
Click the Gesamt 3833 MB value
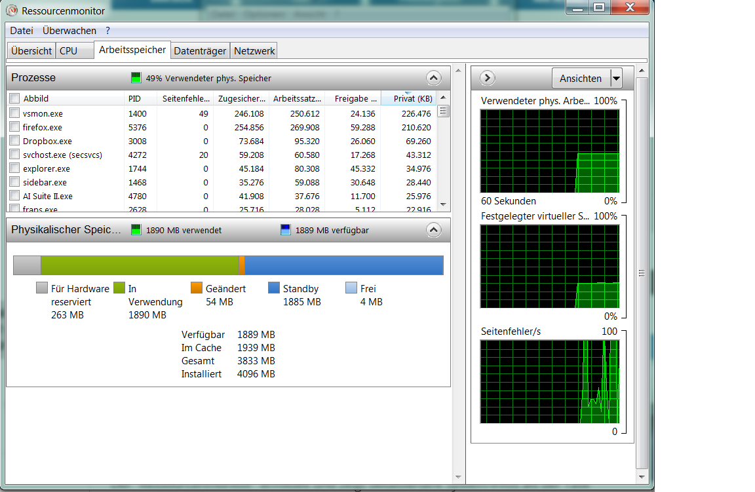[256, 360]
